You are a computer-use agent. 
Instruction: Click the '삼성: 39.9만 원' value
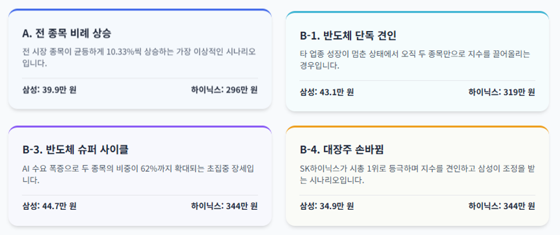point(49,90)
